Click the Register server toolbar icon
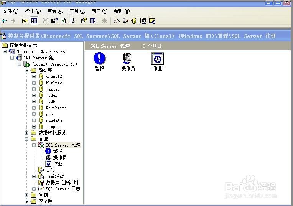This screenshot has width=293, height=206. (x=125, y=21)
